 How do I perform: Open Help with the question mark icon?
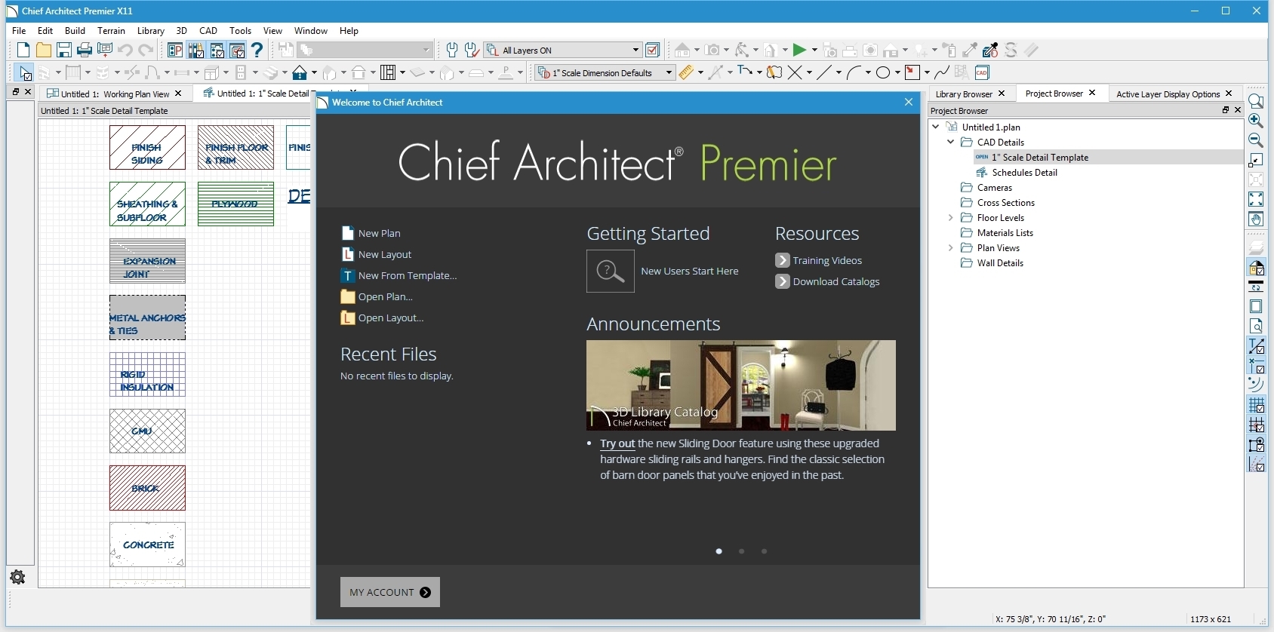point(257,51)
